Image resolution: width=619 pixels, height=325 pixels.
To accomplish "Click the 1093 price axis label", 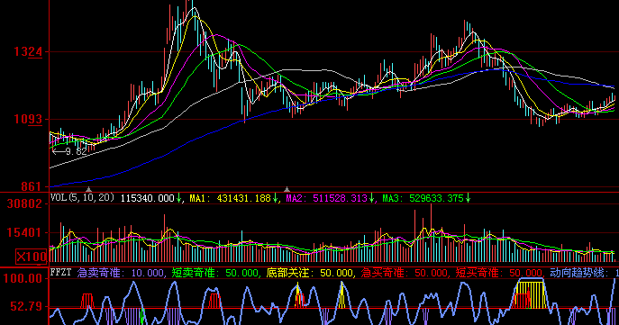I will pyautogui.click(x=28, y=119).
